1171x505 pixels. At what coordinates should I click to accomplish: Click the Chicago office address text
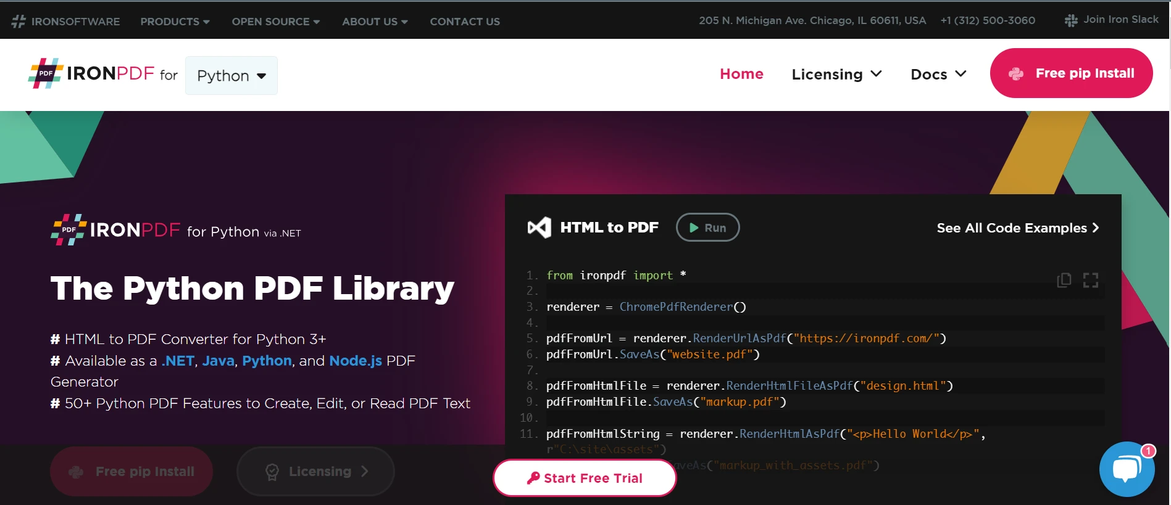[x=812, y=20]
